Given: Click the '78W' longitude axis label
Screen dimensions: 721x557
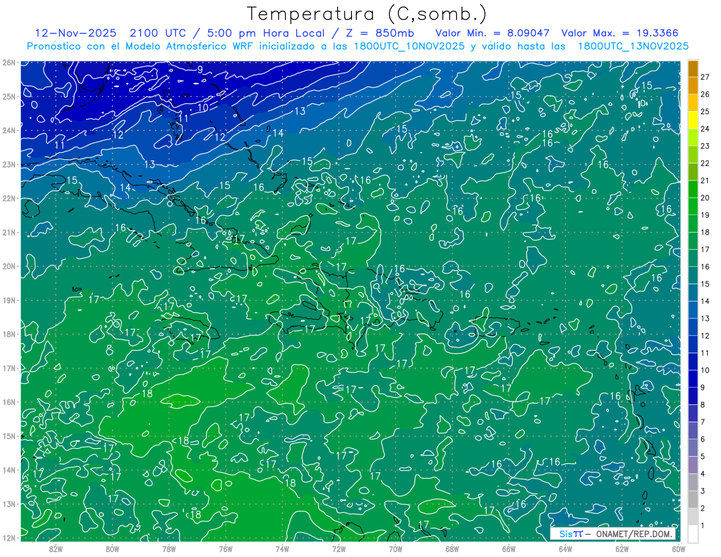Looking at the screenshot, I should (169, 549).
